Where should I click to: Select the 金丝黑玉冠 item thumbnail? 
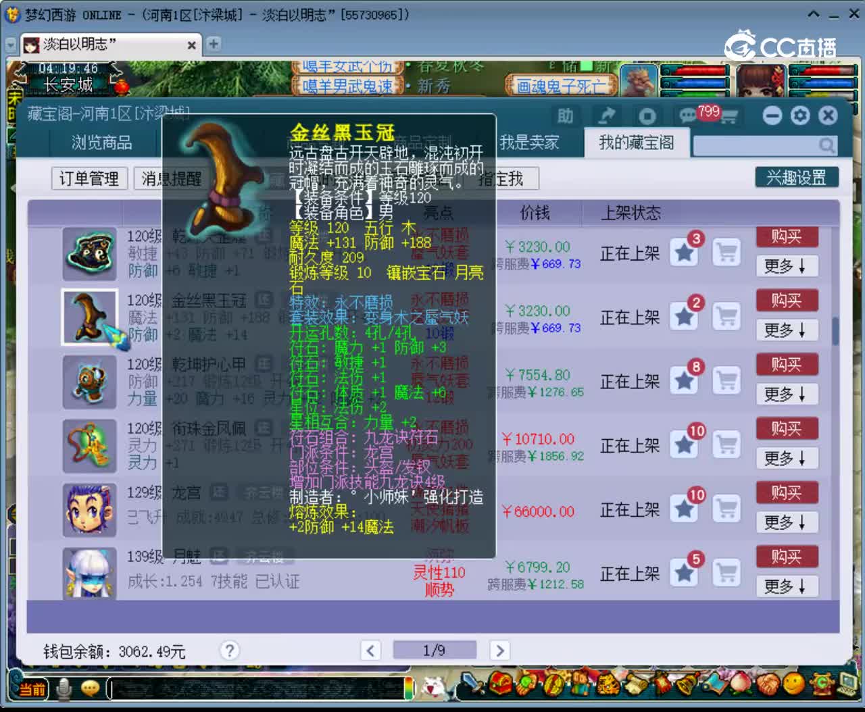click(x=89, y=317)
